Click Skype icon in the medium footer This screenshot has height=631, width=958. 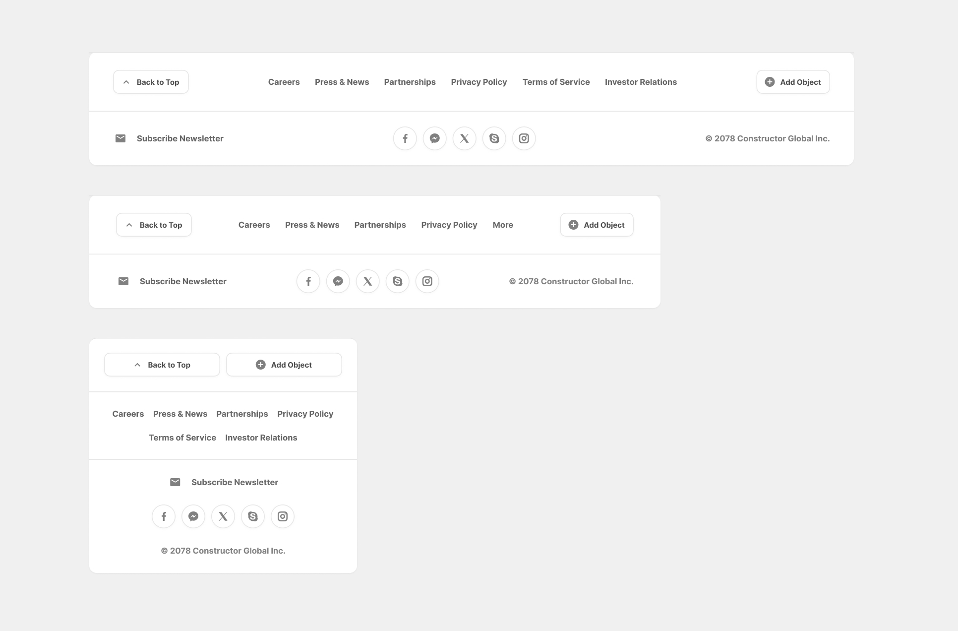pos(398,281)
